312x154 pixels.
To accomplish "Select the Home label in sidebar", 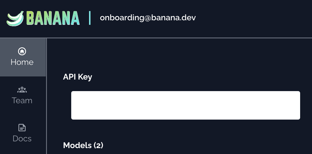I will (22, 62).
